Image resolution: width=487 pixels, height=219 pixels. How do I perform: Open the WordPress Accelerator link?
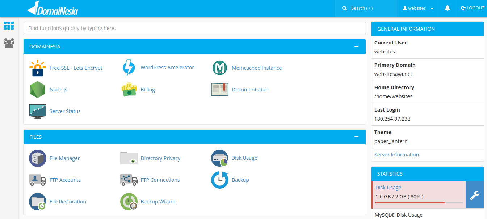tap(167, 68)
